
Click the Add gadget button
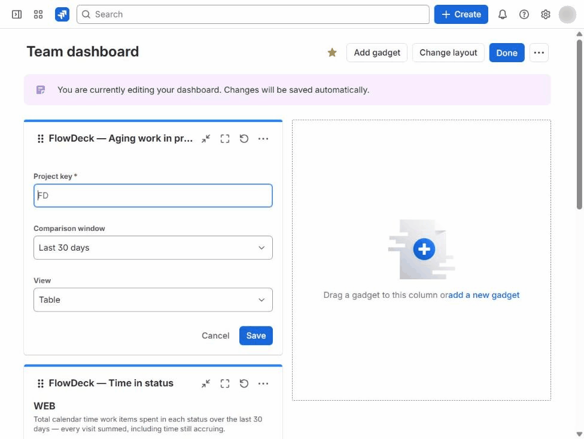(x=377, y=53)
